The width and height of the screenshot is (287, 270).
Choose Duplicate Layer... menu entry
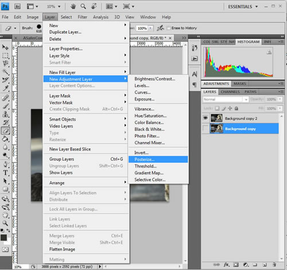pos(86,32)
